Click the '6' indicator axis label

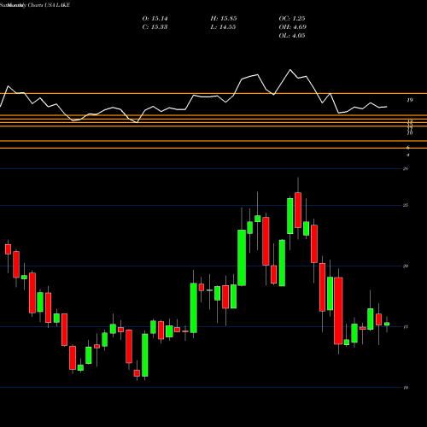(x=408, y=148)
